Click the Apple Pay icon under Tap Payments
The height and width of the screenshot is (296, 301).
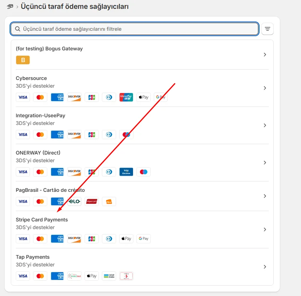pyautogui.click(x=92, y=276)
